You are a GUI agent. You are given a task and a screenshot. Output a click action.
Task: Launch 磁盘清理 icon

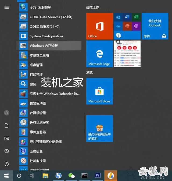(x=23, y=65)
